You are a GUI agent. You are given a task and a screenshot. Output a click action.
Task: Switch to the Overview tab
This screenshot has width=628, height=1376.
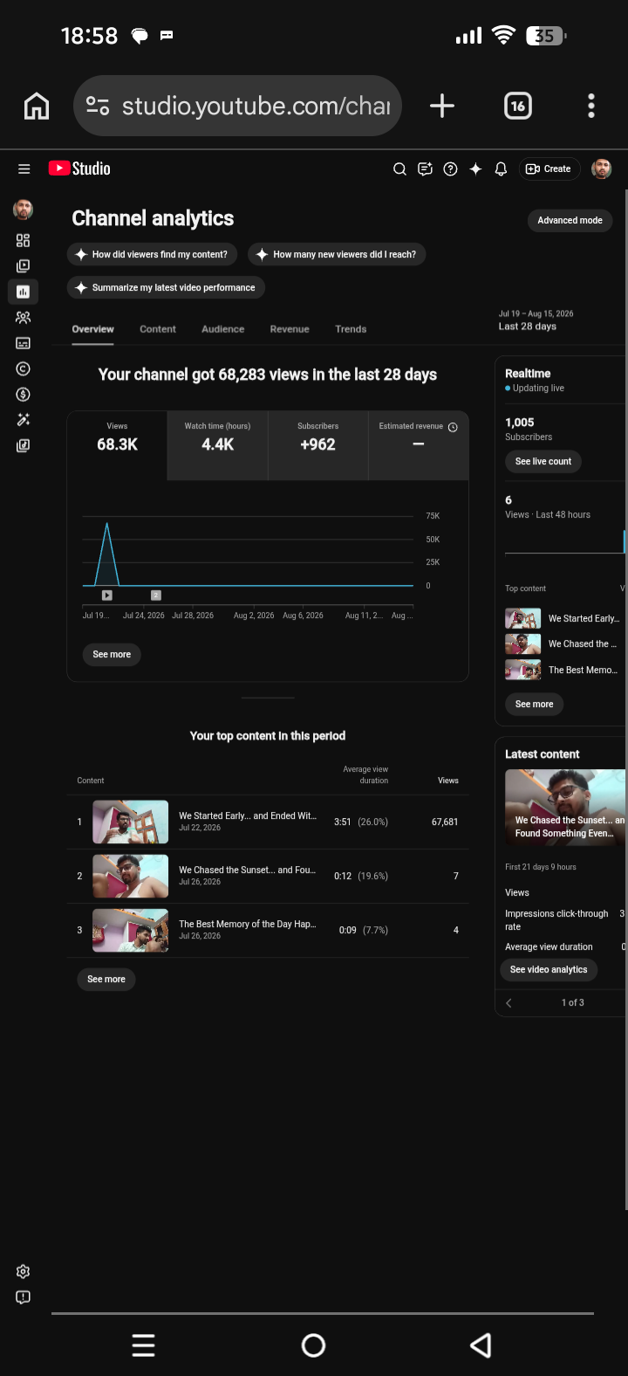tap(93, 329)
